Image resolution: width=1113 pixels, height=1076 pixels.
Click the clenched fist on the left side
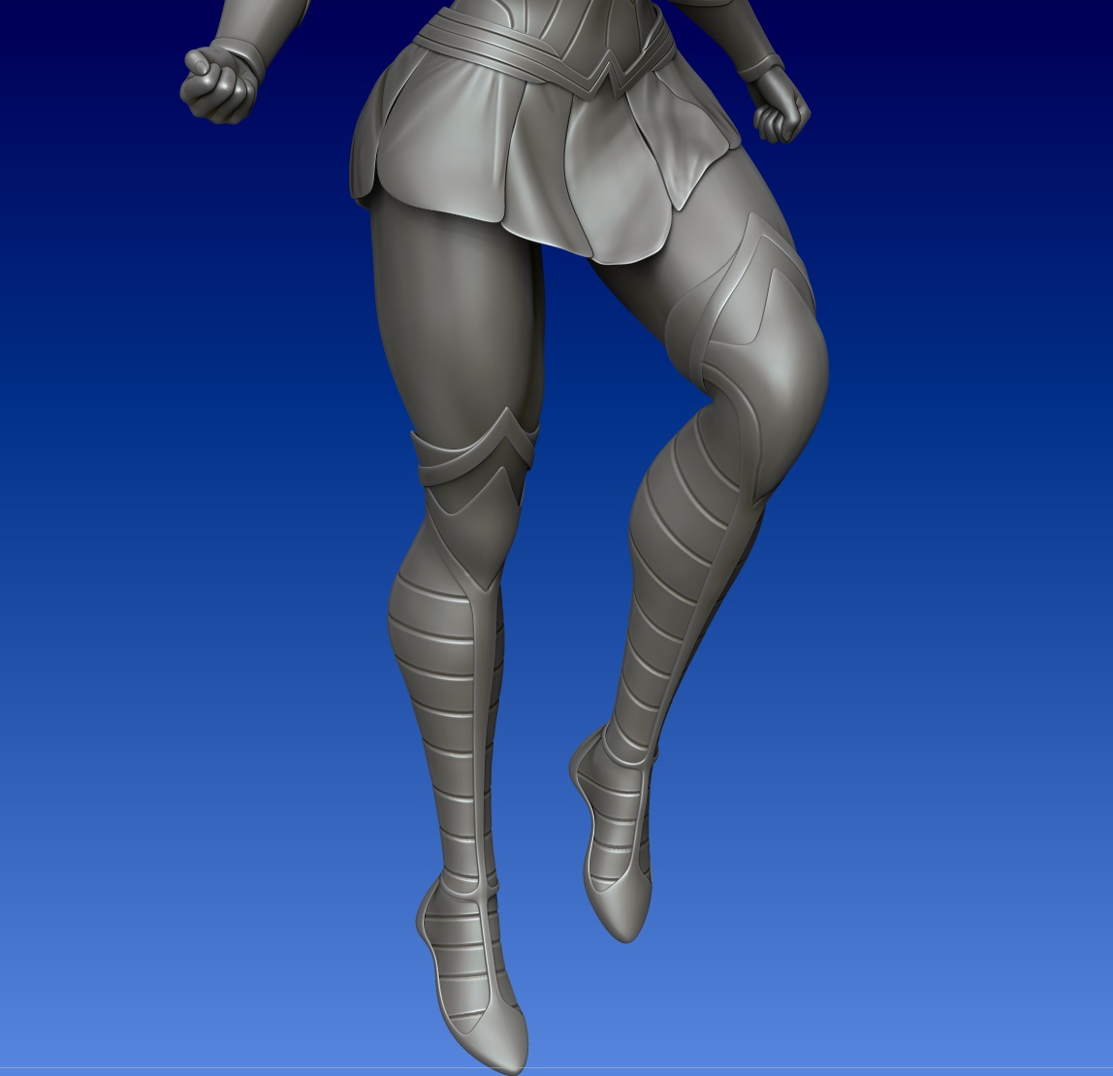coord(220,84)
